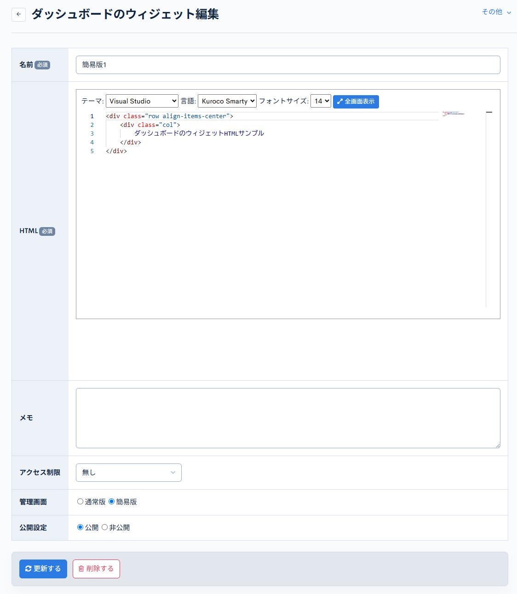The height and width of the screenshot is (594, 517).
Task: Click the trash icon inside the 削除する button
Action: pos(81,569)
